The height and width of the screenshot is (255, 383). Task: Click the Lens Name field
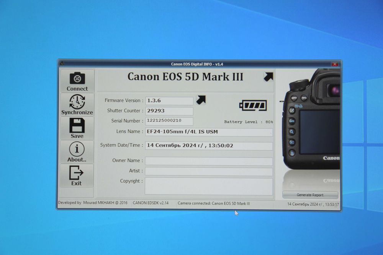coord(209,132)
